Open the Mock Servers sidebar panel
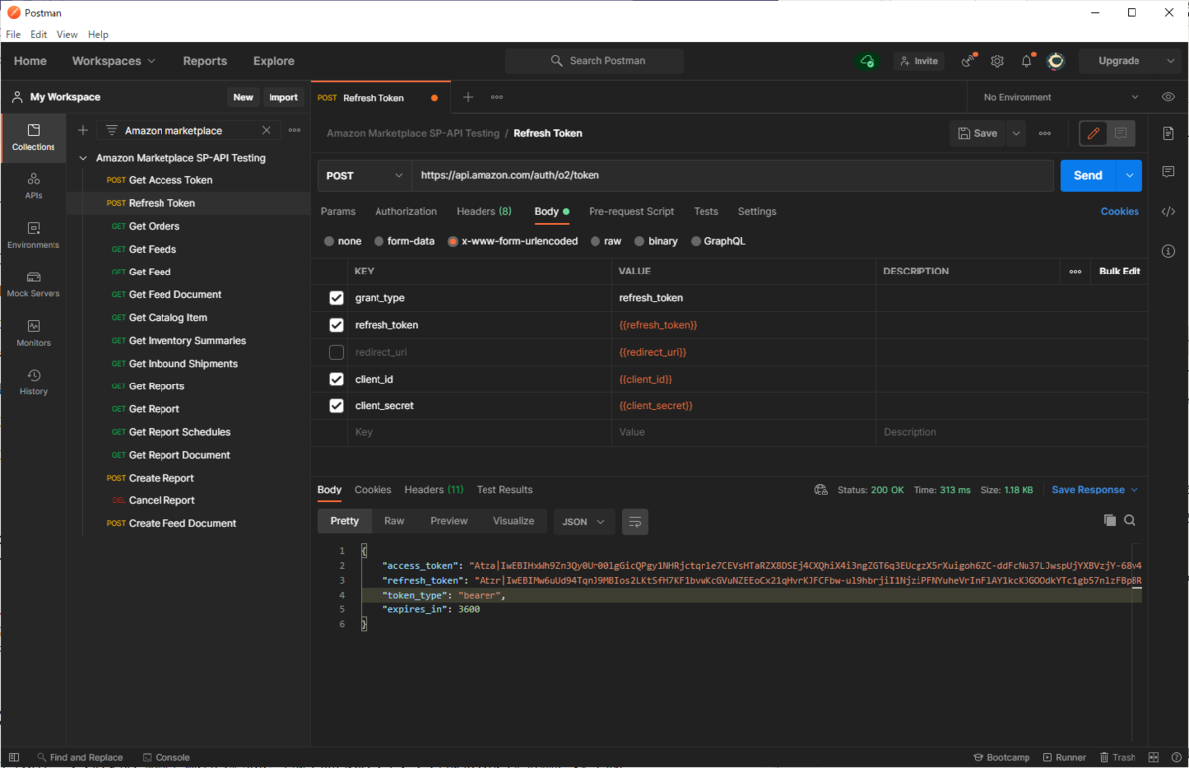This screenshot has width=1189, height=768. click(x=33, y=284)
